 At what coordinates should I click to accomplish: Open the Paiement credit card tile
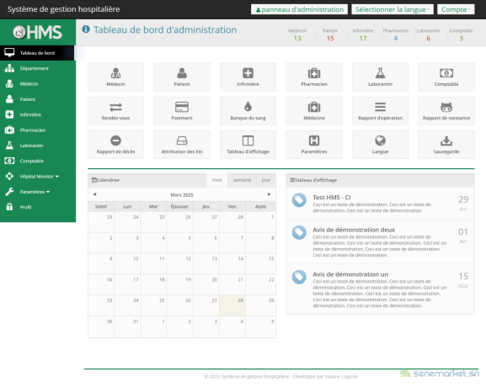[182, 111]
